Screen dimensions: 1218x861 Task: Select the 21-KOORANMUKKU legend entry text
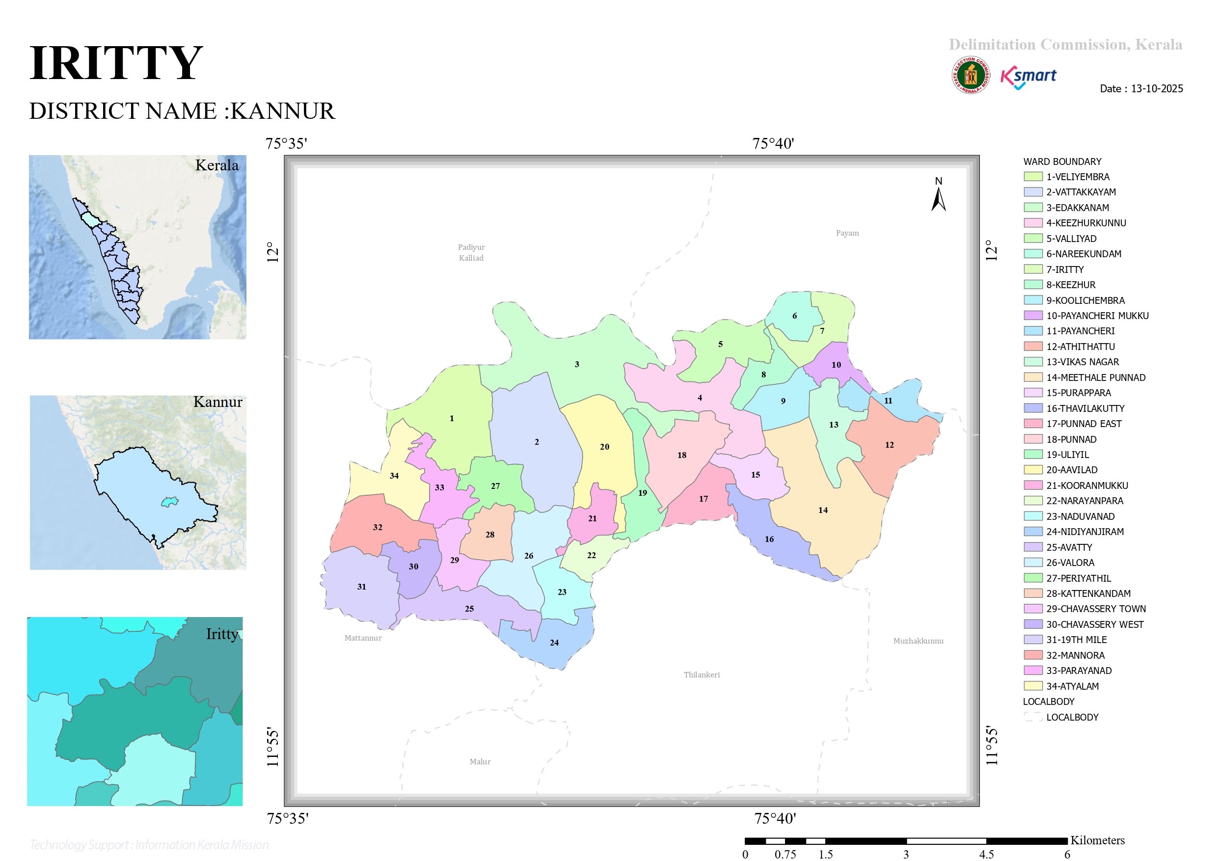(x=1087, y=485)
